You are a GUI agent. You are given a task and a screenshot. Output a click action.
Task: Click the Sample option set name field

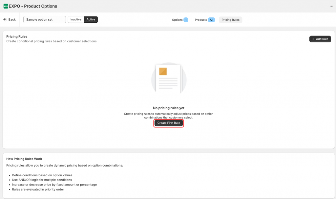click(44, 19)
